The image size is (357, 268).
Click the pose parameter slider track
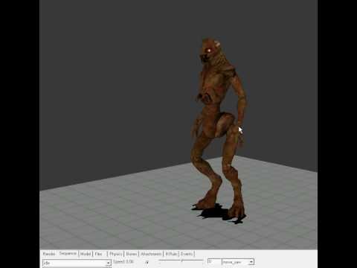point(181,261)
